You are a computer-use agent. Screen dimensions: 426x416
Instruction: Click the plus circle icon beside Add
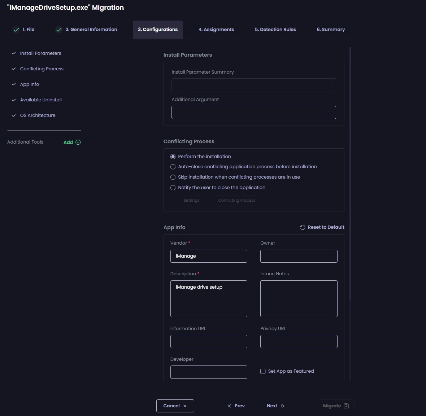(x=78, y=142)
